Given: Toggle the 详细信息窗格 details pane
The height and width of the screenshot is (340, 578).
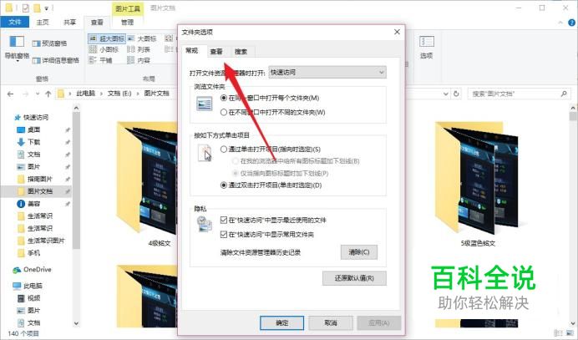Looking at the screenshot, I should [56, 60].
